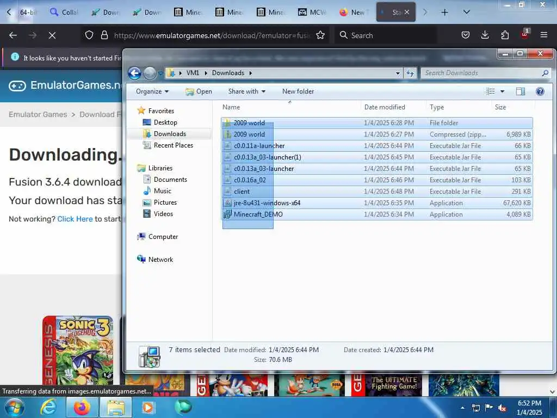The width and height of the screenshot is (557, 418).
Task: Select the Minecraft_DEMO application file
Action: 376,214
